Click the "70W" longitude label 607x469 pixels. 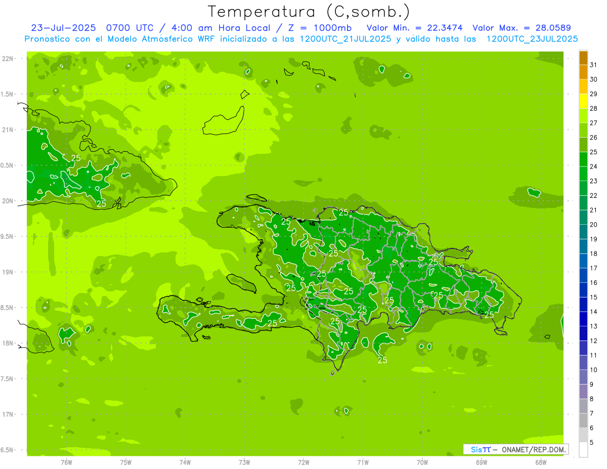(x=422, y=462)
